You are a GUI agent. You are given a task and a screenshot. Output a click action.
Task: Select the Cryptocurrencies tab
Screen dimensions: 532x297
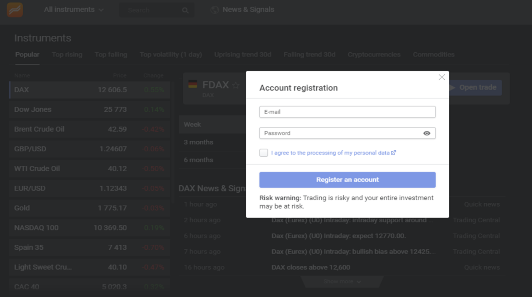point(374,54)
